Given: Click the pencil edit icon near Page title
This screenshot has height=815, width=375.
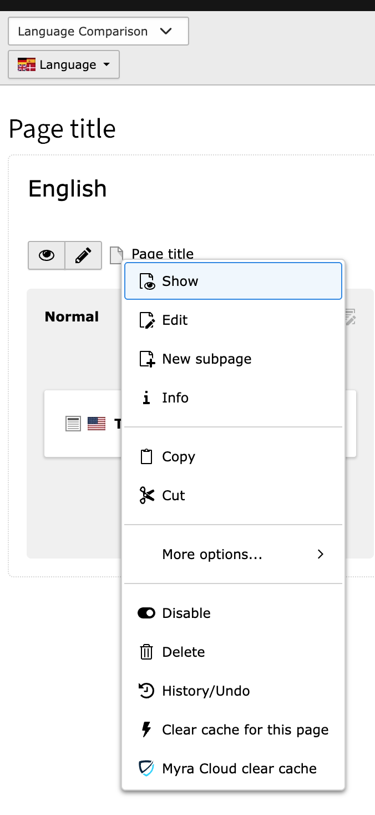Looking at the screenshot, I should click(83, 255).
